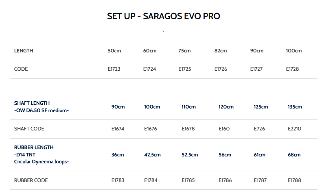
Task: Click the 135cm shaft length value
Action: click(x=295, y=107)
